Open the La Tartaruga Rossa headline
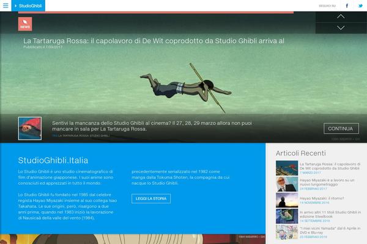Screen dimensions: 367x244 click(154, 41)
